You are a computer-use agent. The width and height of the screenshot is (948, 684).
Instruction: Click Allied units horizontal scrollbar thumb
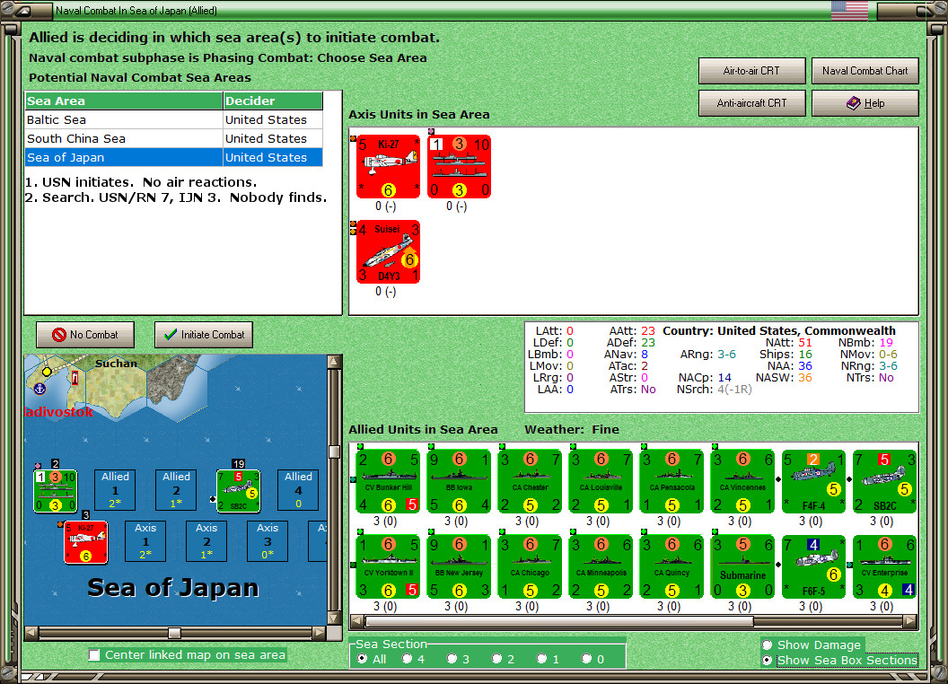pos(559,621)
